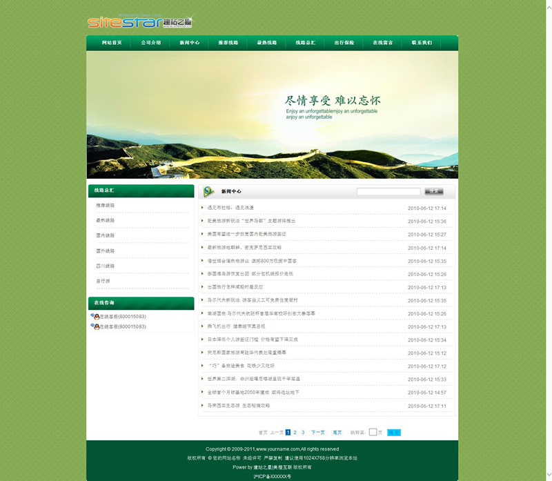Open 出行保险 in the navigation bar
The width and height of the screenshot is (552, 481).
pos(344,43)
